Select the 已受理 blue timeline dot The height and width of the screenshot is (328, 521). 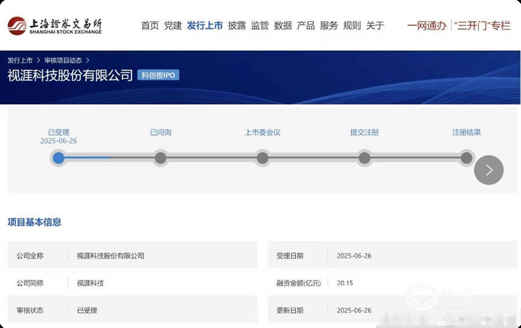(59, 158)
